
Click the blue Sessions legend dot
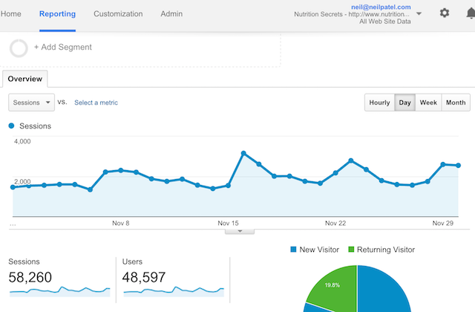12,126
